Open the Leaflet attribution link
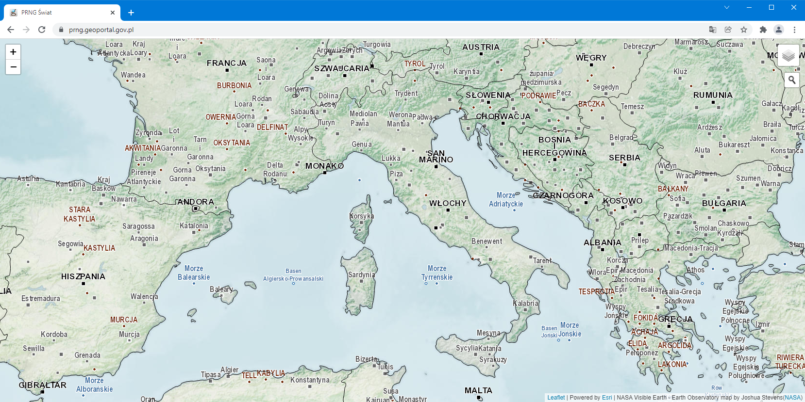This screenshot has width=805, height=402. [556, 398]
